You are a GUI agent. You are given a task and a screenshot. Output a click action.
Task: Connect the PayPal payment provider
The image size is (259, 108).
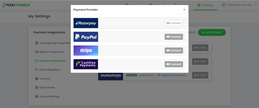[x=174, y=37]
